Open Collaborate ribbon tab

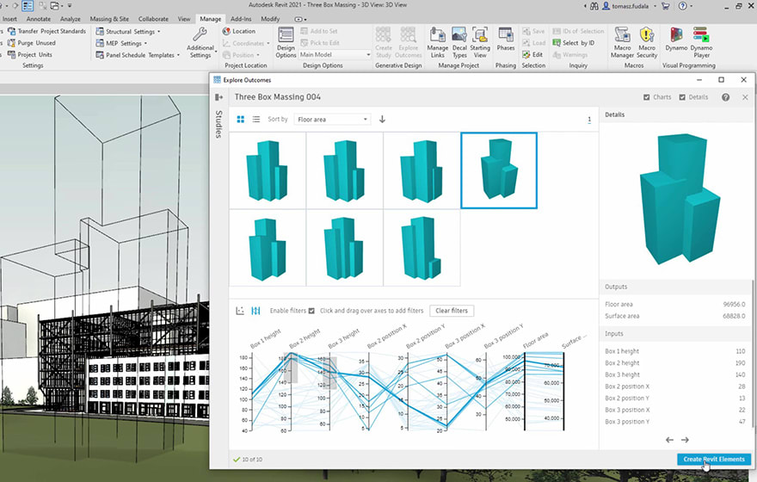(153, 19)
